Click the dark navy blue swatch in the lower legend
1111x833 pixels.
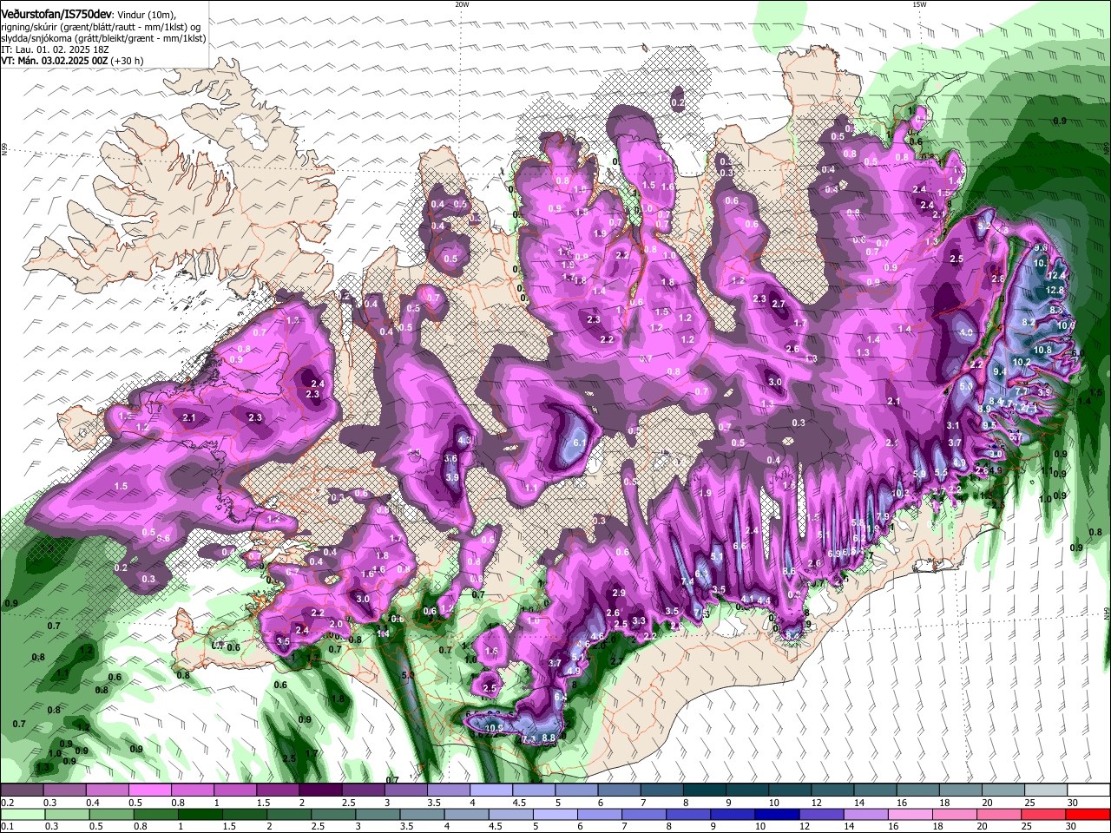pyautogui.click(x=775, y=814)
